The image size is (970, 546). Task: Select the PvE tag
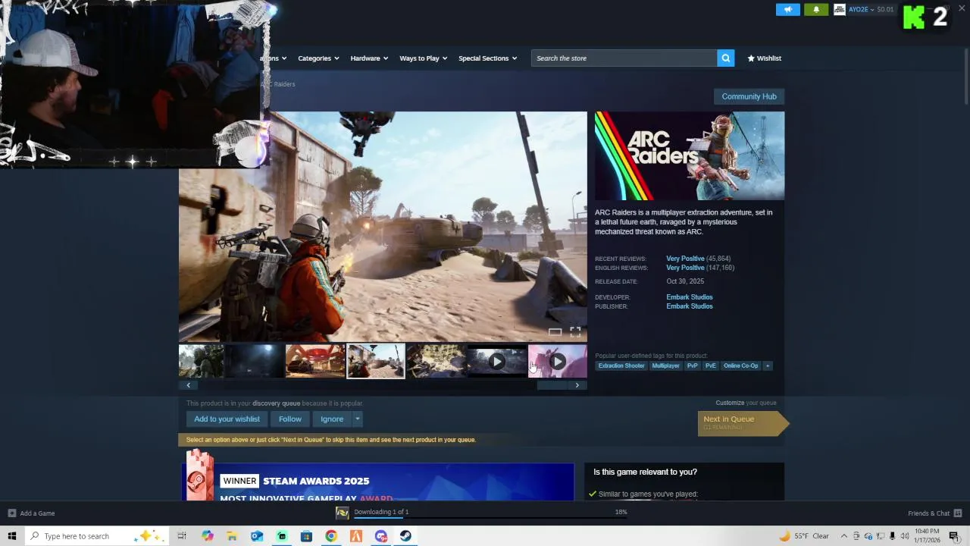(x=711, y=366)
